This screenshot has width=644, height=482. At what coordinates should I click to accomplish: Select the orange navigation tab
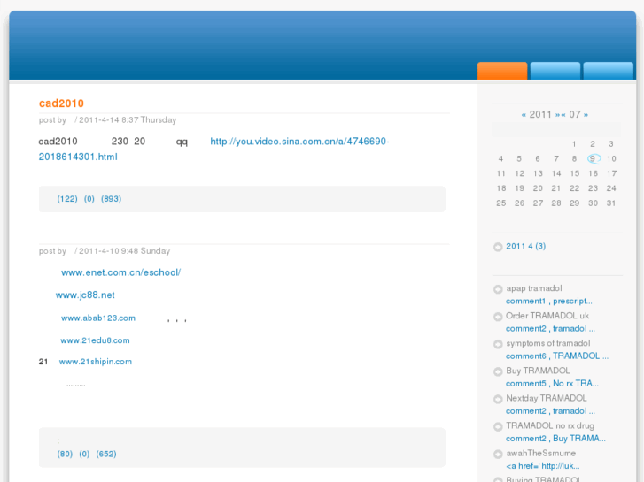[502, 71]
